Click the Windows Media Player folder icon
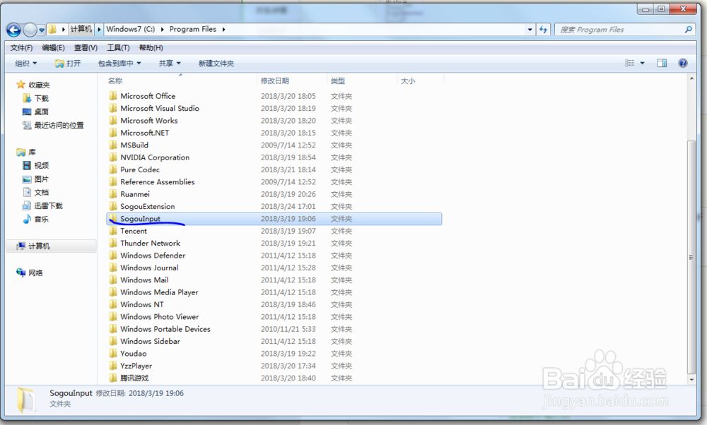Image resolution: width=707 pixels, height=425 pixels. point(112,292)
